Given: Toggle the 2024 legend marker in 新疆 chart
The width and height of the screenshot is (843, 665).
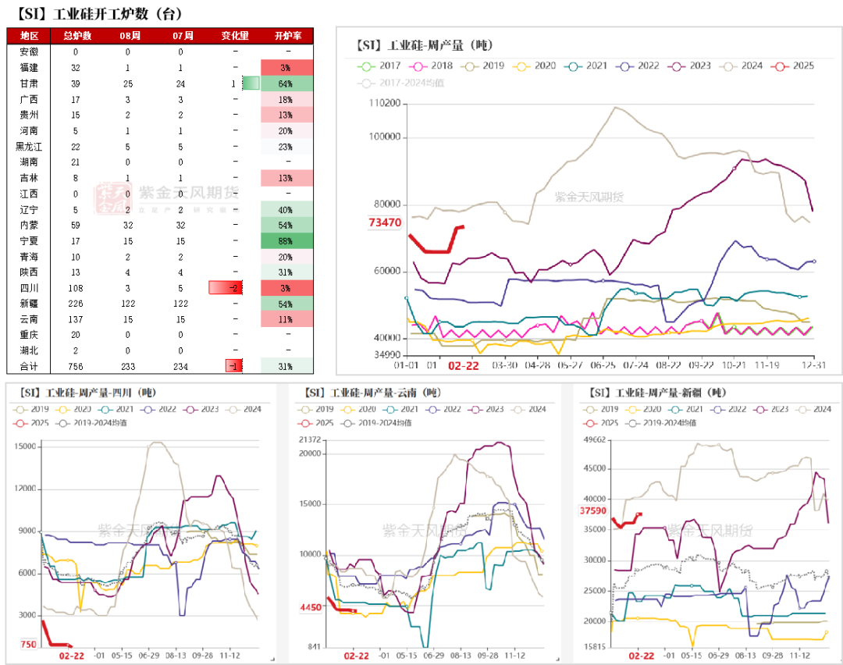Looking at the screenshot, I should (801, 409).
